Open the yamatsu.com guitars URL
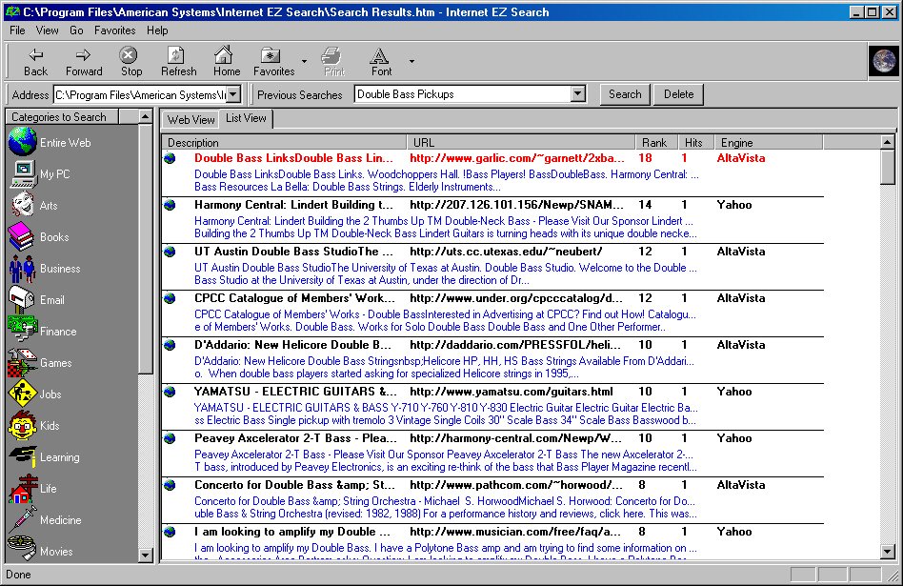 click(511, 392)
